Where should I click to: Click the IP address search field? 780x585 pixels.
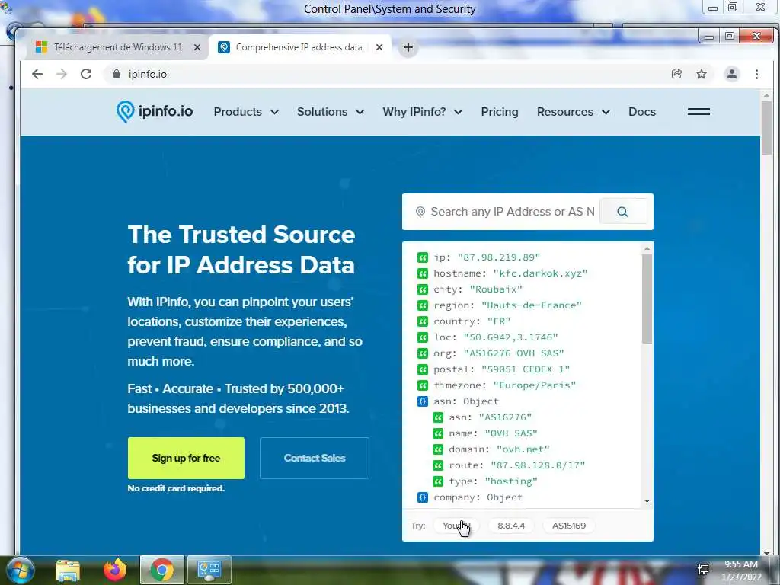(513, 212)
